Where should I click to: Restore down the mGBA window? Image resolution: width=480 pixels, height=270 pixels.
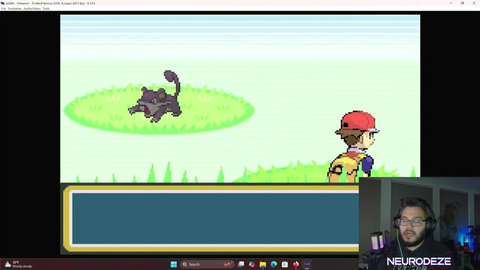tap(462, 3)
